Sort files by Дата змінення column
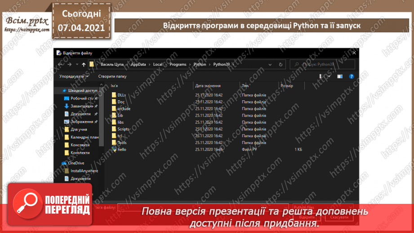414x233 pixels. pyautogui.click(x=208, y=86)
